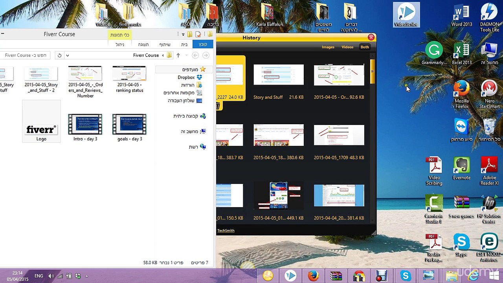Open the '5 new games' desktop archive
Viewport: 503px width, 283px height.
[462, 207]
